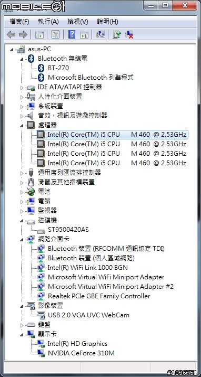Collapse the 網路介面卡 category
Viewport: 201px width, 377px height.
click(22, 240)
